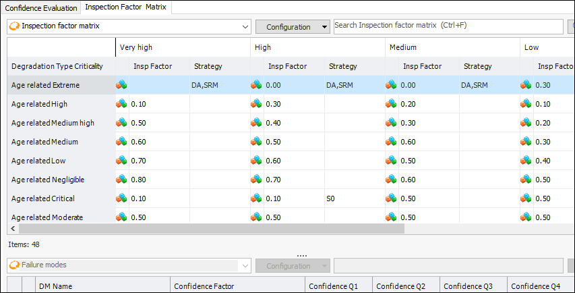
Task: Switch to the Confidence Evaluation tab
Action: coord(40,7)
